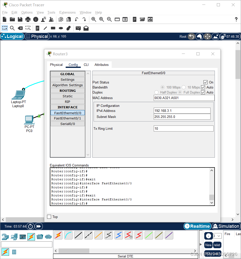The height and width of the screenshot is (259, 241).
Task: Undo the last action with the undo arrow
Action: [76, 20]
